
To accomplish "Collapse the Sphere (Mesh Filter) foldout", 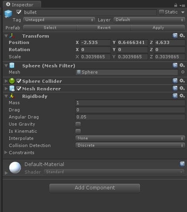I will click(6, 65).
